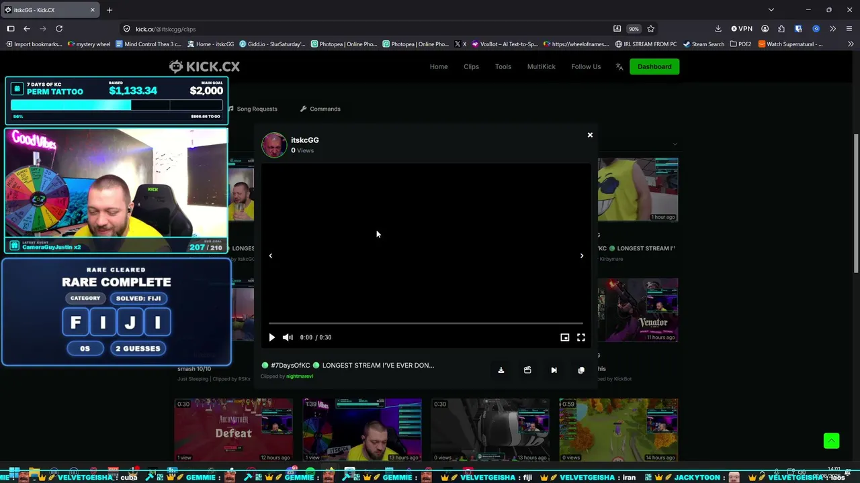Image resolution: width=860 pixels, height=483 pixels.
Task: Open the Venator clip thumbnail
Action: click(x=638, y=310)
